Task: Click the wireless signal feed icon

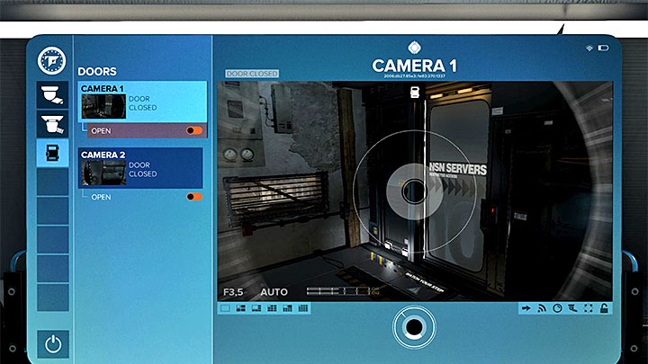Action: tap(542, 308)
